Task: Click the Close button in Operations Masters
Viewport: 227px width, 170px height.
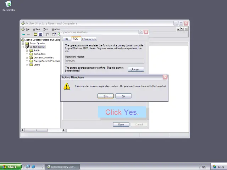Action: (x=121, y=124)
